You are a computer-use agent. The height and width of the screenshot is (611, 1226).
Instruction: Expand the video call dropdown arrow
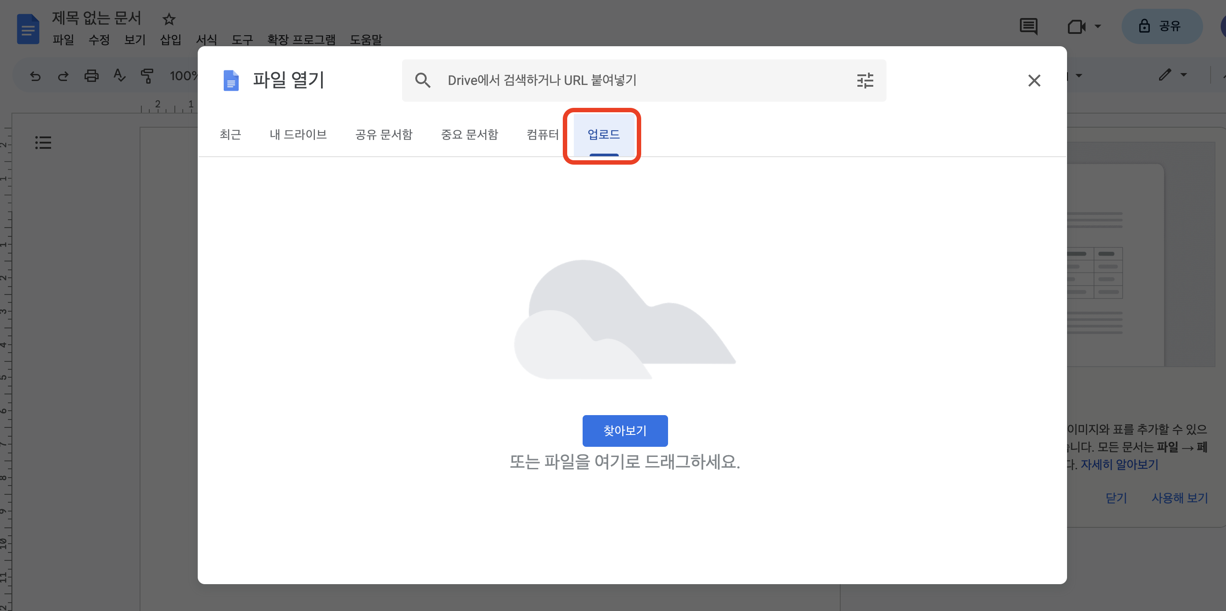click(1098, 26)
